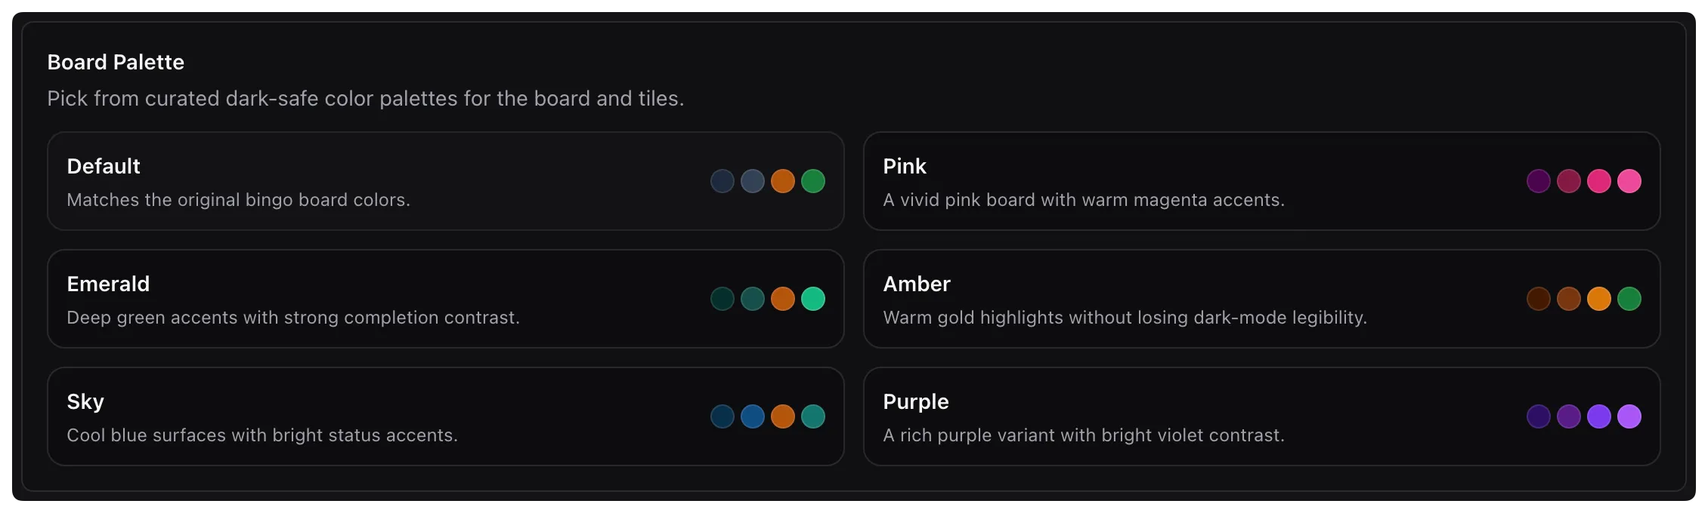Click the bright mint swatch in Emerald
This screenshot has width=1708, height=513.
pos(814,299)
